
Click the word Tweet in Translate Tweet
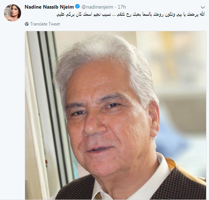click(54, 24)
